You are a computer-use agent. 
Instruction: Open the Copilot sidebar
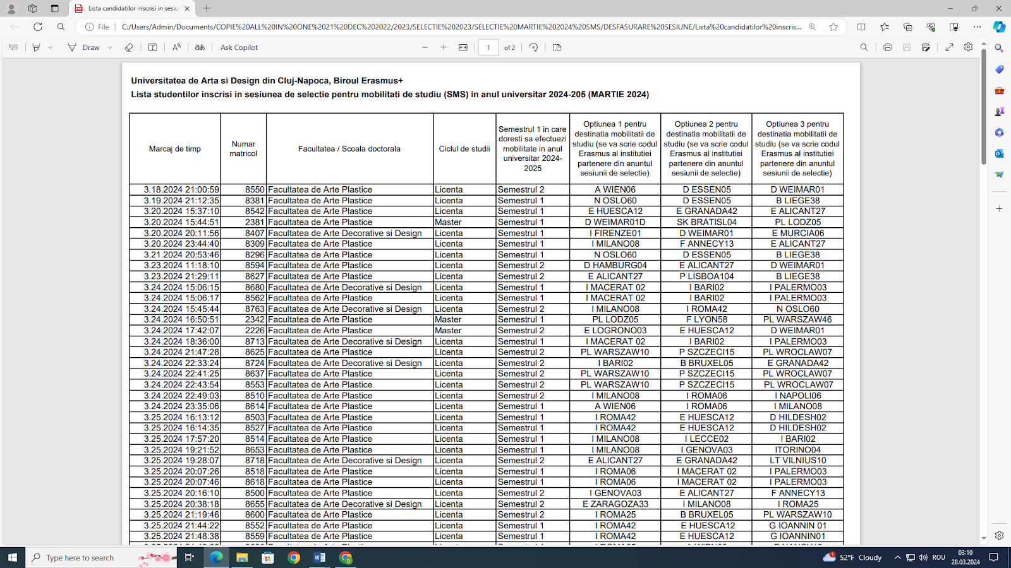click(999, 27)
